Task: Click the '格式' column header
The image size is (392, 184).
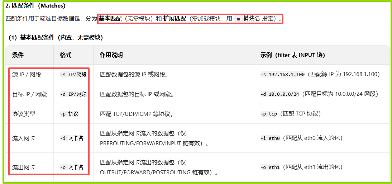Action: 66,55
